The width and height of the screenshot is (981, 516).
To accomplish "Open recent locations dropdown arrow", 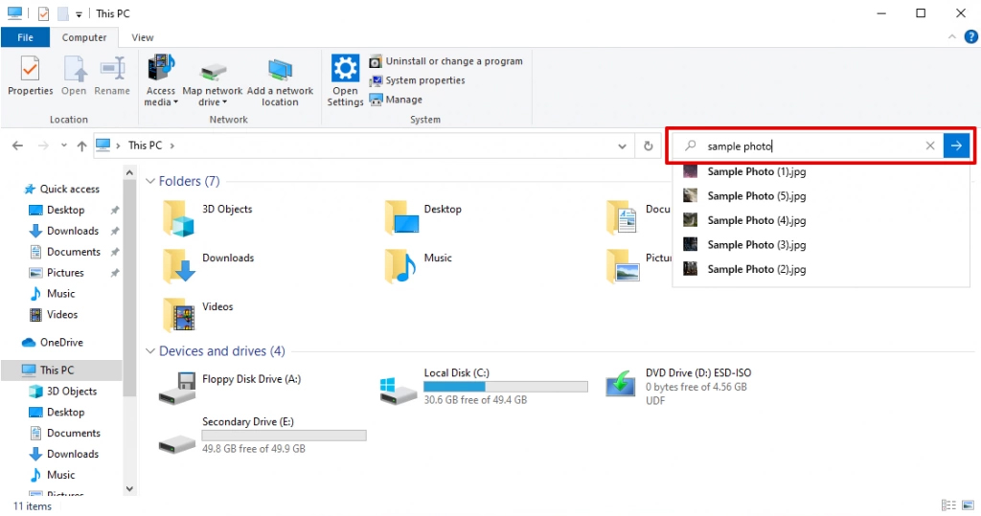I will coord(64,146).
